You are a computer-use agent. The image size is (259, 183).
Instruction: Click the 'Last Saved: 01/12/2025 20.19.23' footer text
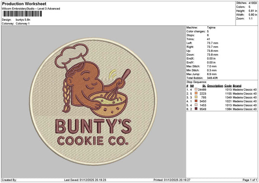click(x=85, y=180)
